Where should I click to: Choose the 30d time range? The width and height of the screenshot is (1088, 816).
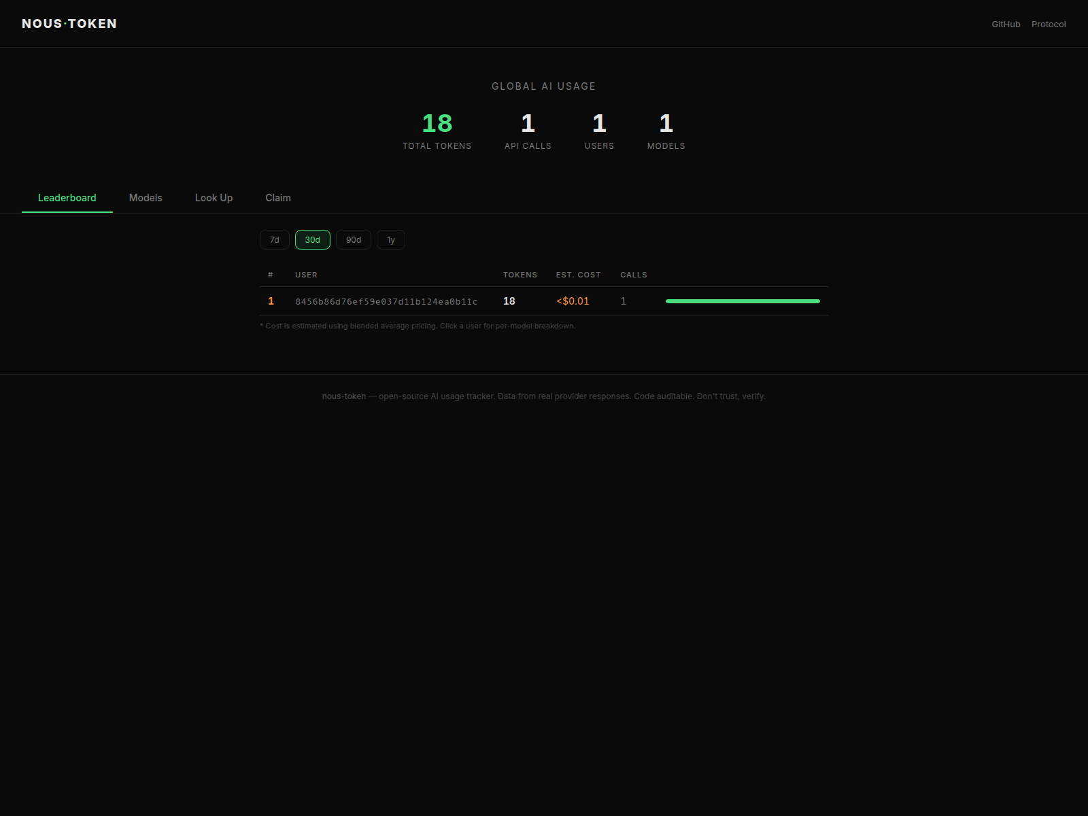pos(313,239)
